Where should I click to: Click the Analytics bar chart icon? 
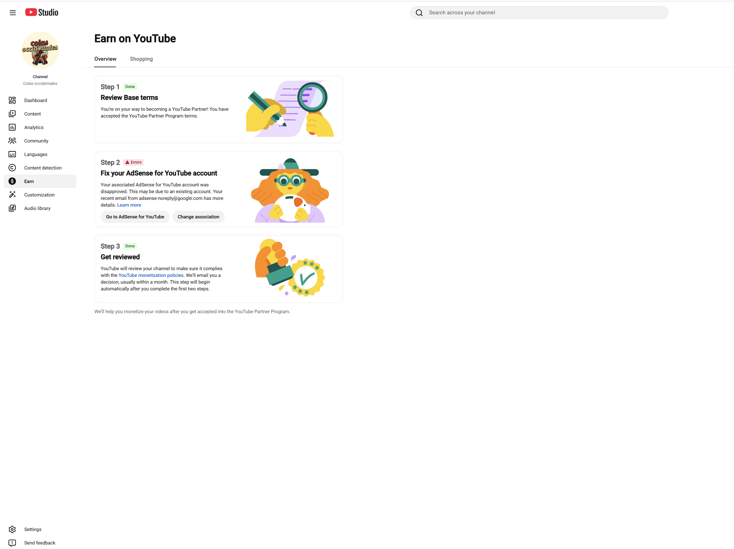[12, 127]
